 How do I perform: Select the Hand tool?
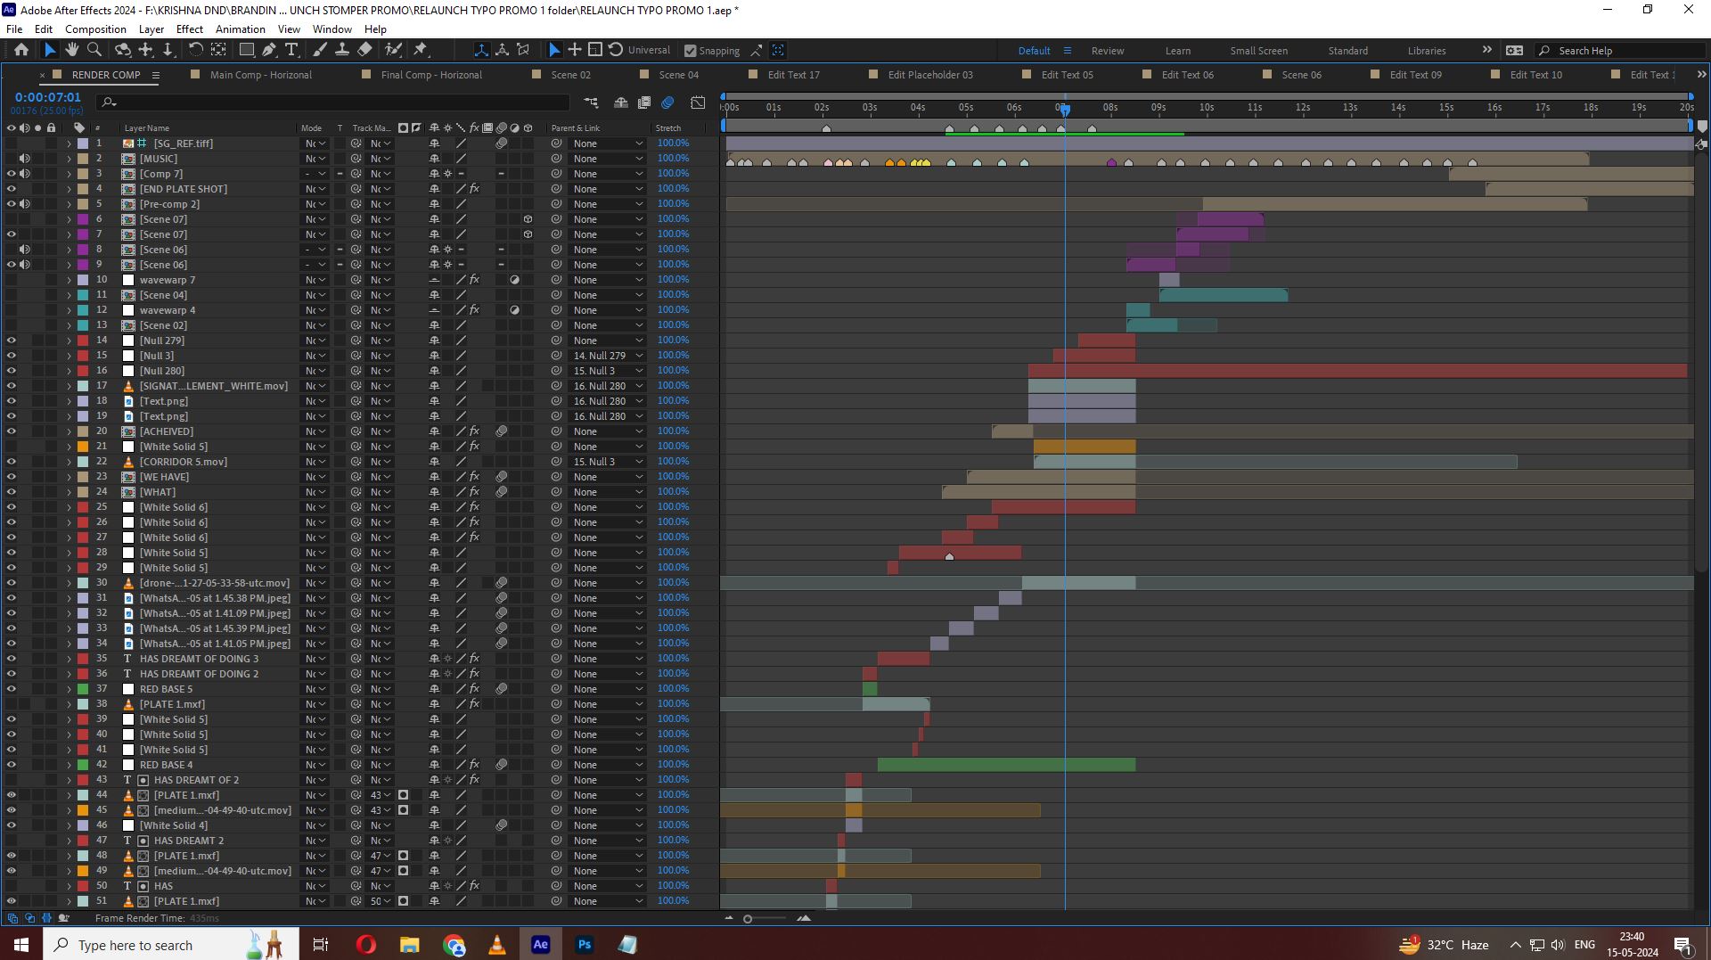point(72,50)
